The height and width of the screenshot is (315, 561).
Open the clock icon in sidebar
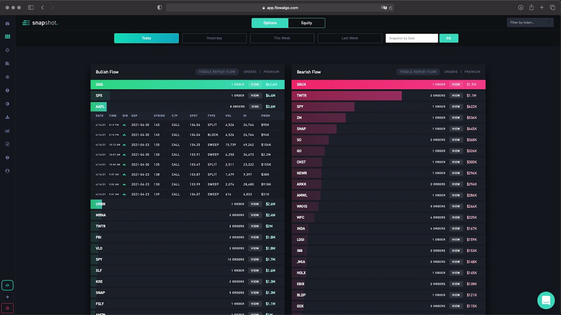(x=7, y=50)
